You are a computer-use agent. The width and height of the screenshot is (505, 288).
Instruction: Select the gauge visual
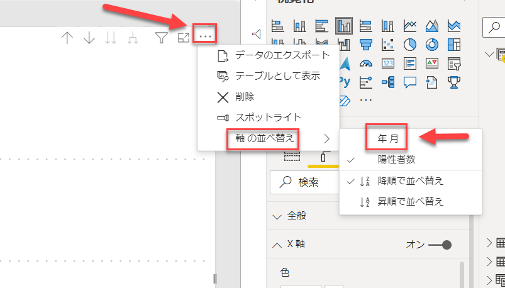365,64
